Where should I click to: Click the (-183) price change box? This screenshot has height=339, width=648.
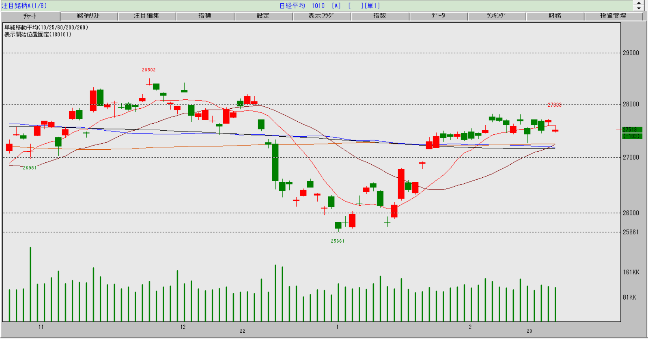click(x=632, y=136)
